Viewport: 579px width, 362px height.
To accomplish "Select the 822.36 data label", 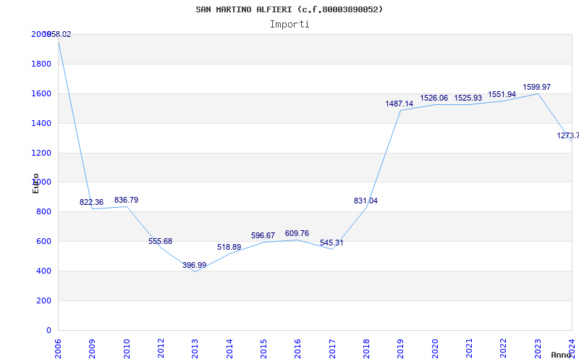I will click(92, 203).
